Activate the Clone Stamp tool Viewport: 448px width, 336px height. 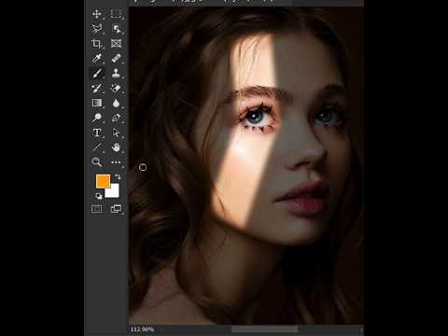pos(116,73)
